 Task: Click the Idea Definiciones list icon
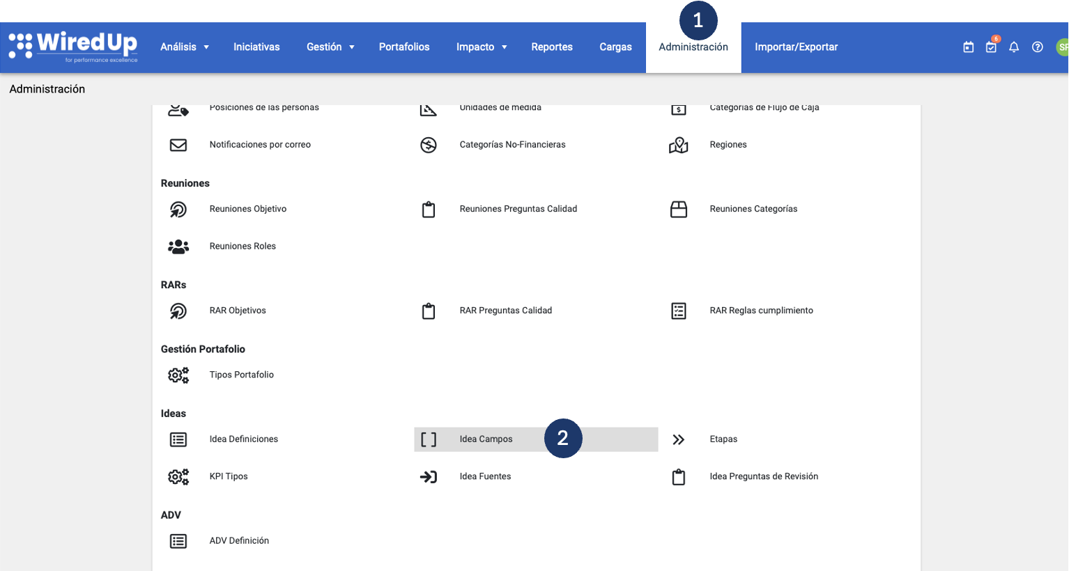[x=178, y=439]
